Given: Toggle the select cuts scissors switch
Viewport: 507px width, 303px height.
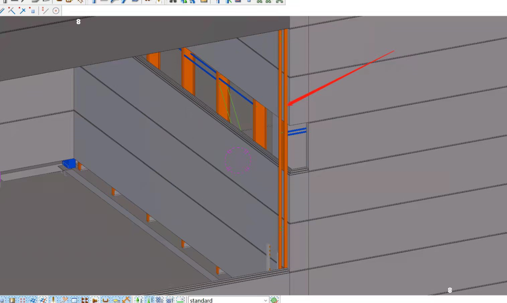Looking at the screenshot, I should tap(64, 300).
